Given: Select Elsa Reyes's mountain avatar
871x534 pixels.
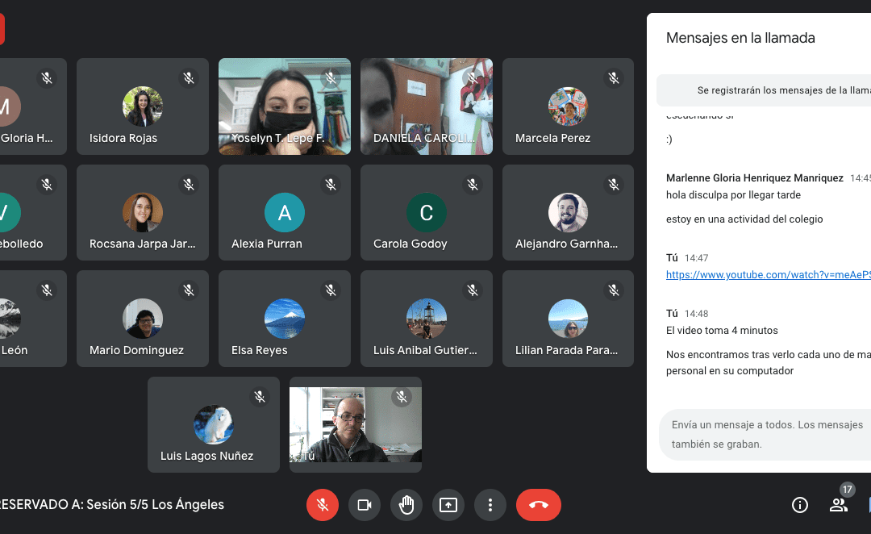Looking at the screenshot, I should point(285,319).
